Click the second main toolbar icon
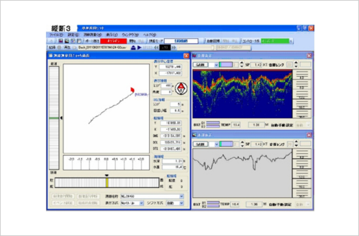Image resolution: width=359 pixels, height=236 pixels. [67, 41]
